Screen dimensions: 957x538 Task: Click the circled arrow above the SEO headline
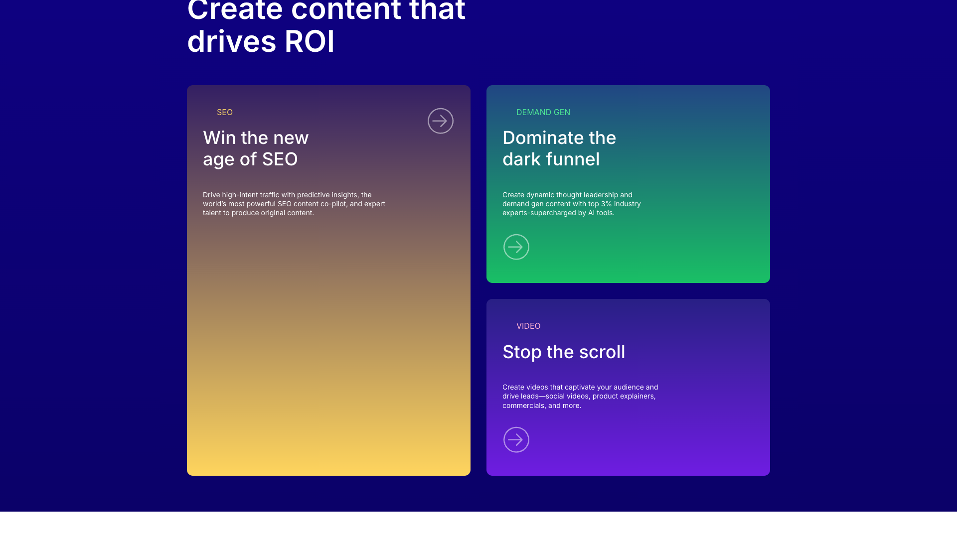pos(441,121)
